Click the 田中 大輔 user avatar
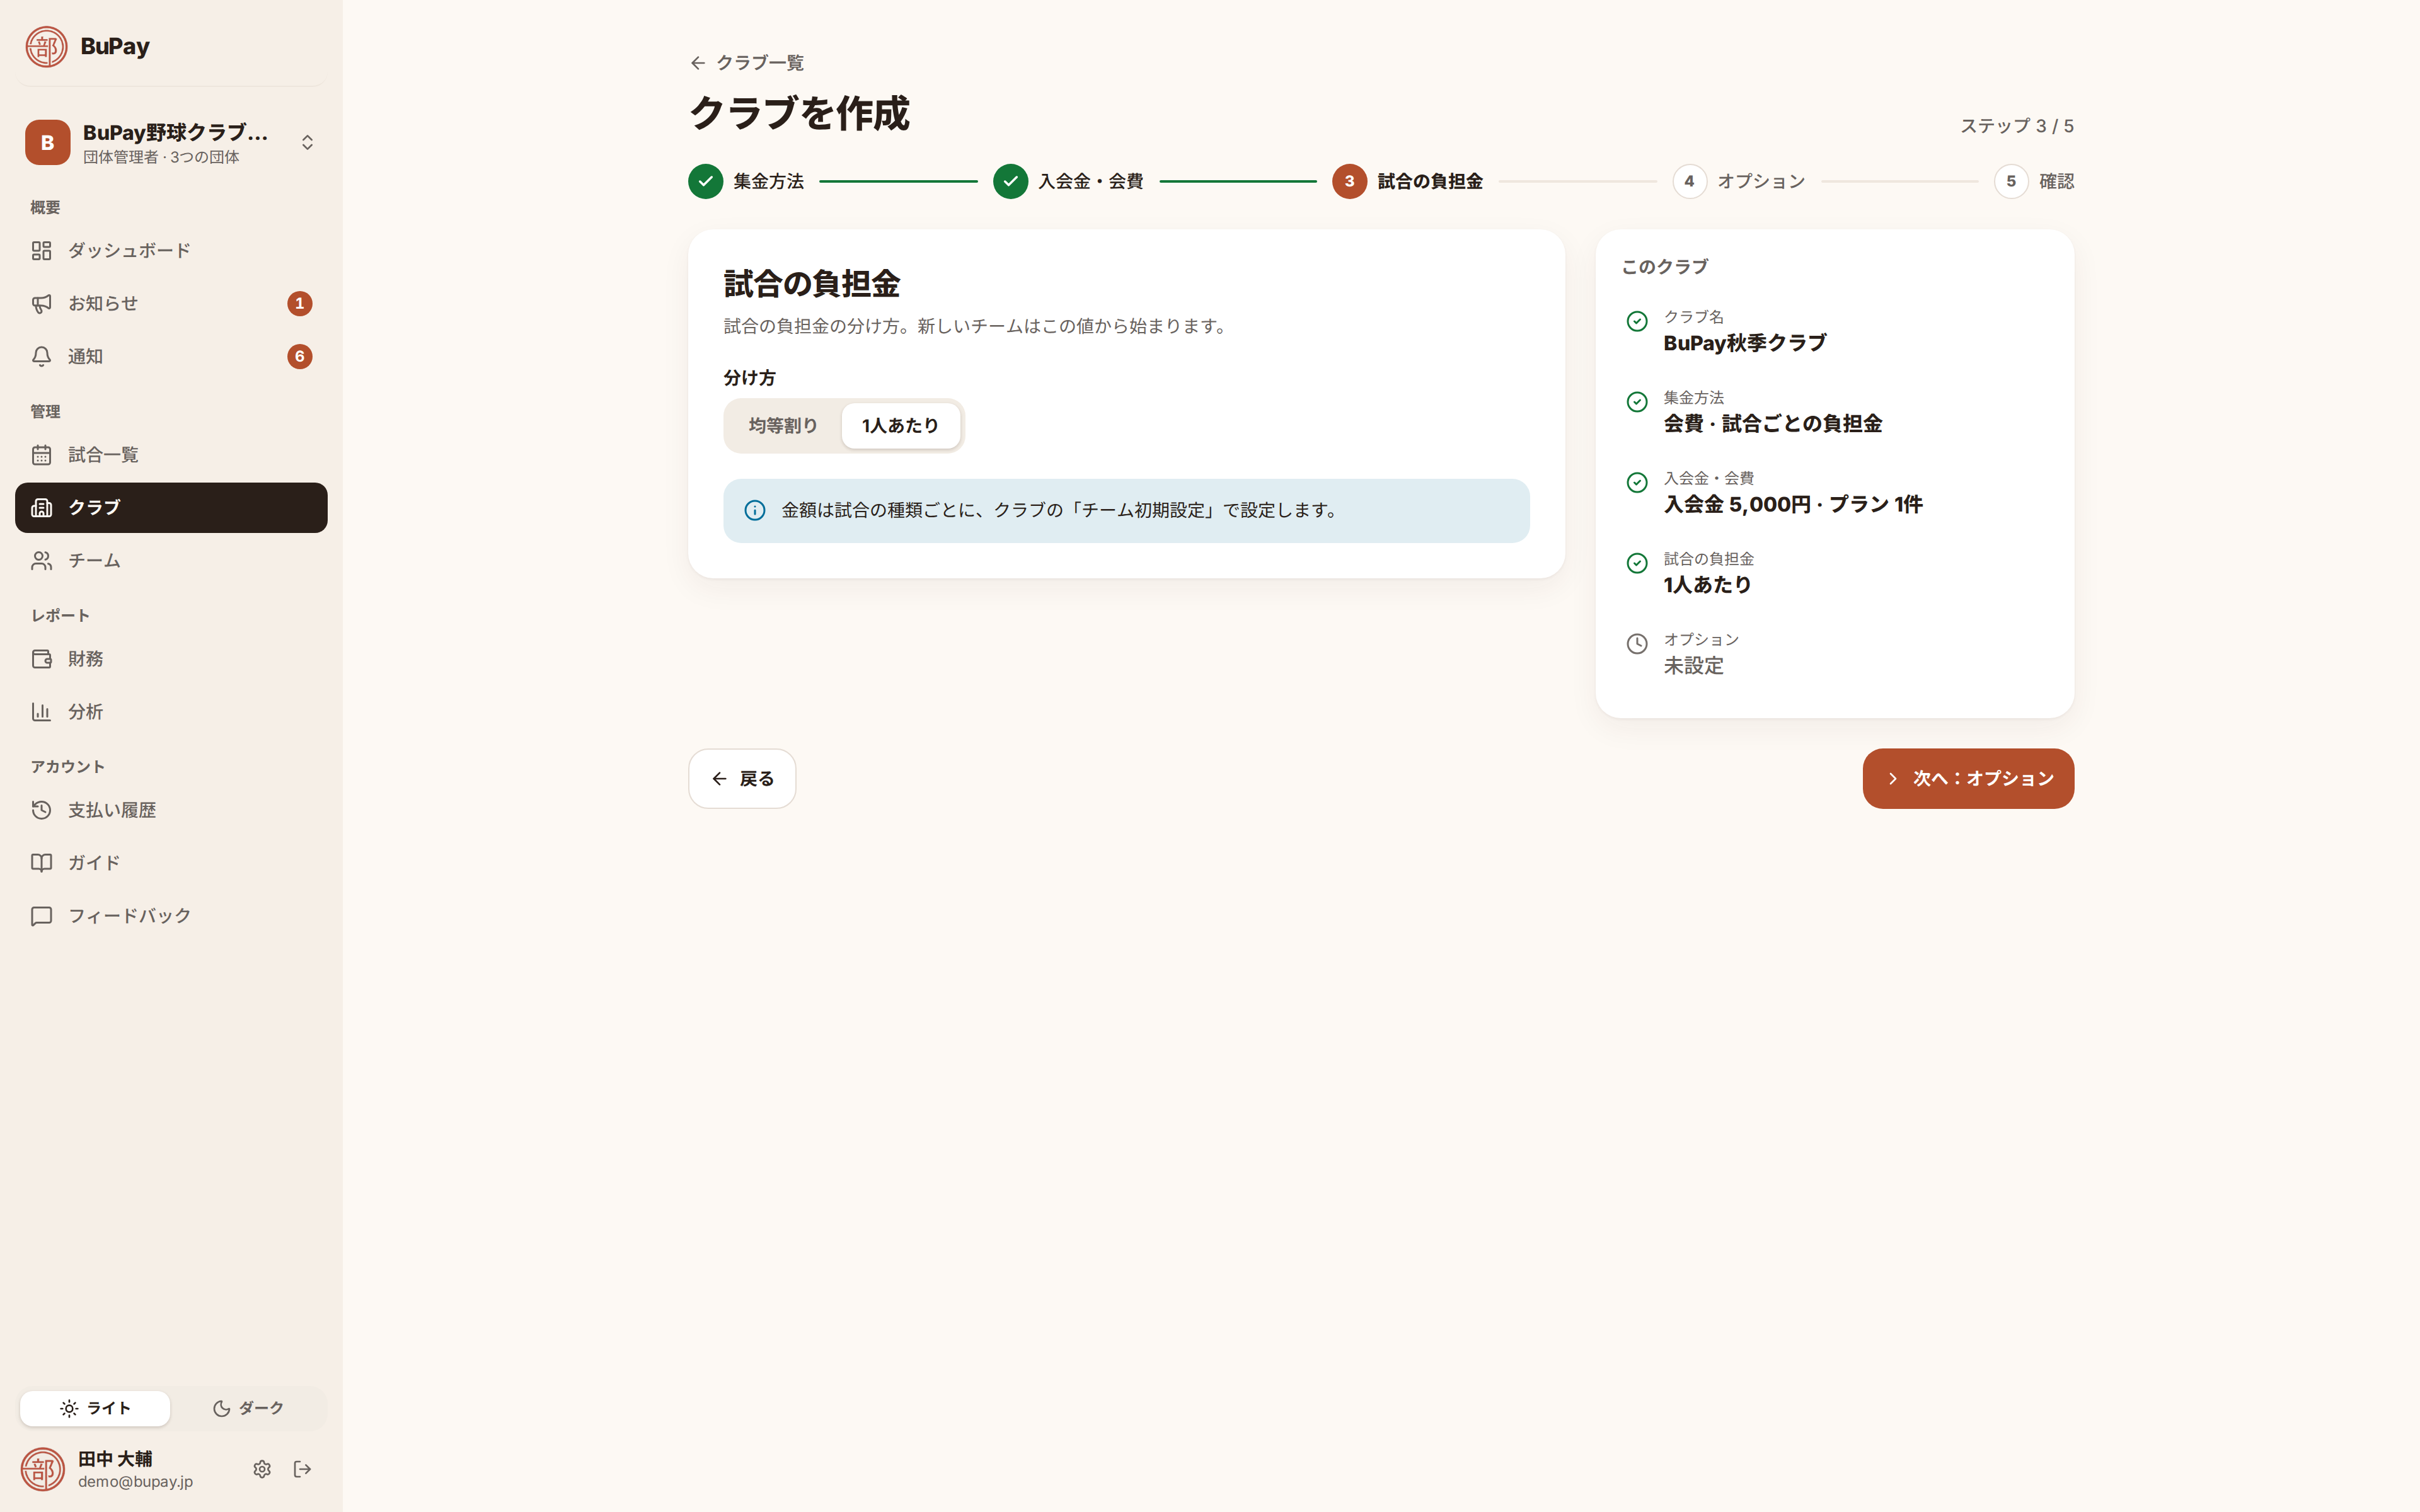 click(x=43, y=1469)
